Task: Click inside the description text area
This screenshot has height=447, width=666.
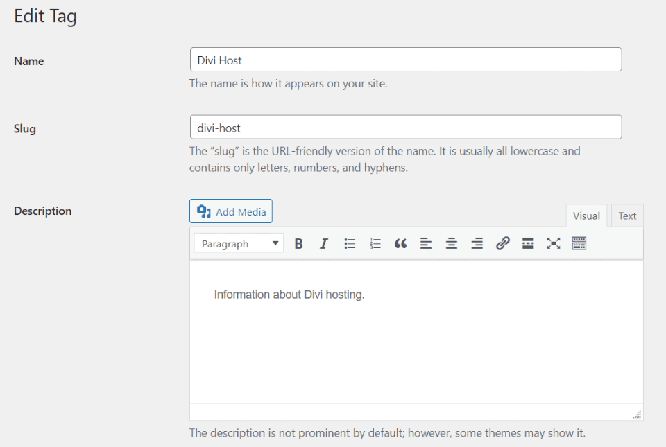Action: [x=416, y=332]
